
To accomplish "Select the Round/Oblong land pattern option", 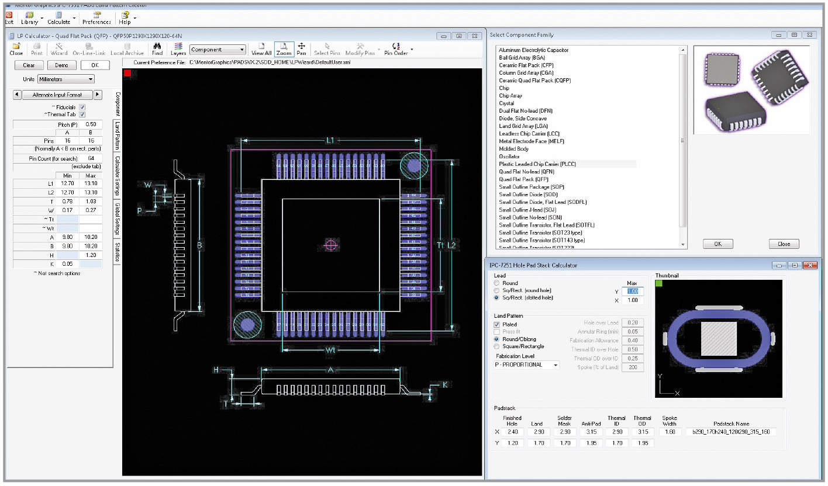I will (x=496, y=339).
